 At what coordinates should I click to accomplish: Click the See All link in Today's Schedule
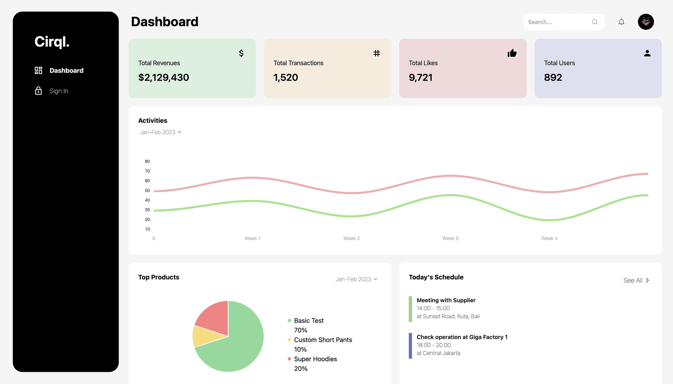click(633, 280)
